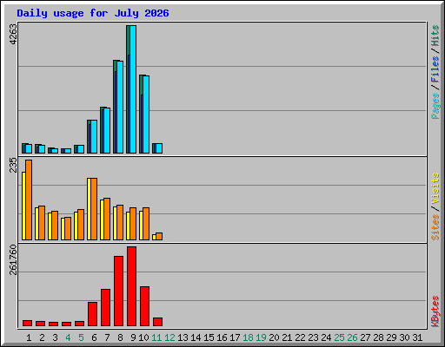Click the hits bar for day 6
The width and height of the screenshot is (445, 347).
(92, 137)
